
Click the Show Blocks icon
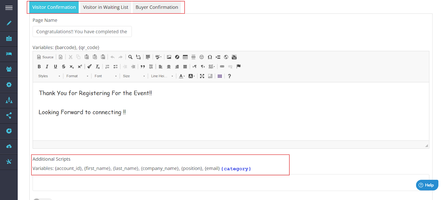point(210,76)
